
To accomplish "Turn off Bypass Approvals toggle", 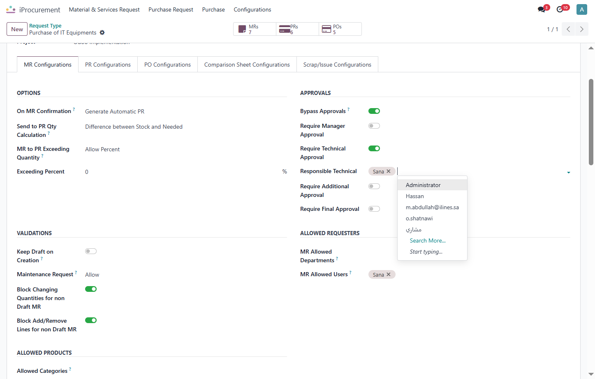I will coord(374,111).
